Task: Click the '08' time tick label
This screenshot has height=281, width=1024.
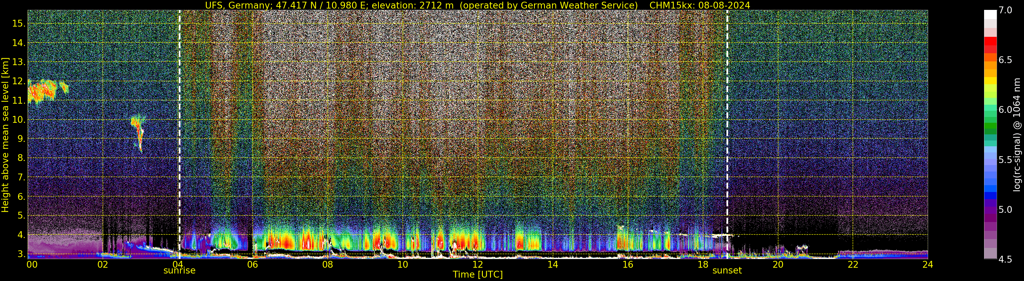Action: (328, 265)
